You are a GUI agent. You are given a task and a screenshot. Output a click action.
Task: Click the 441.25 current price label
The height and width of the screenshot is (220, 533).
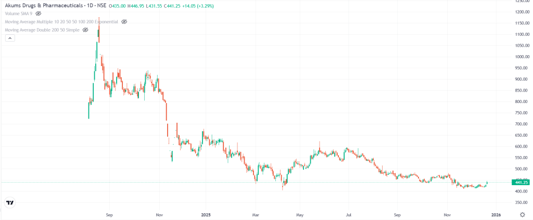[519, 182]
